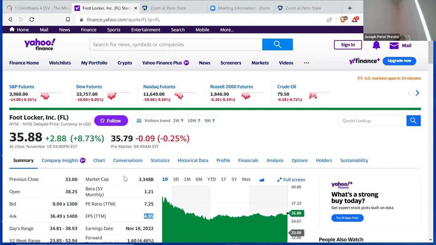This screenshot has width=436, height=245.
Task: Open notifications bell icon
Action: [x=376, y=45]
